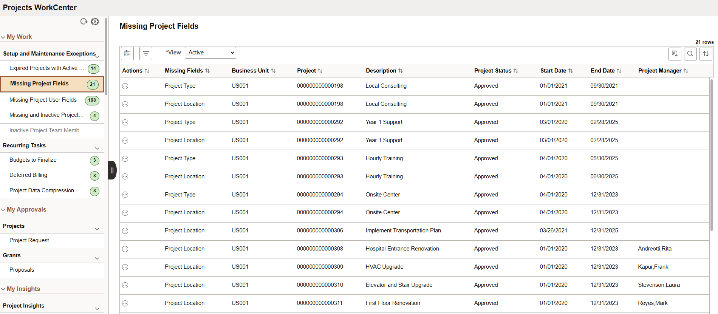
Task: Collapse the Projects approvals group
Action: pyautogui.click(x=97, y=229)
